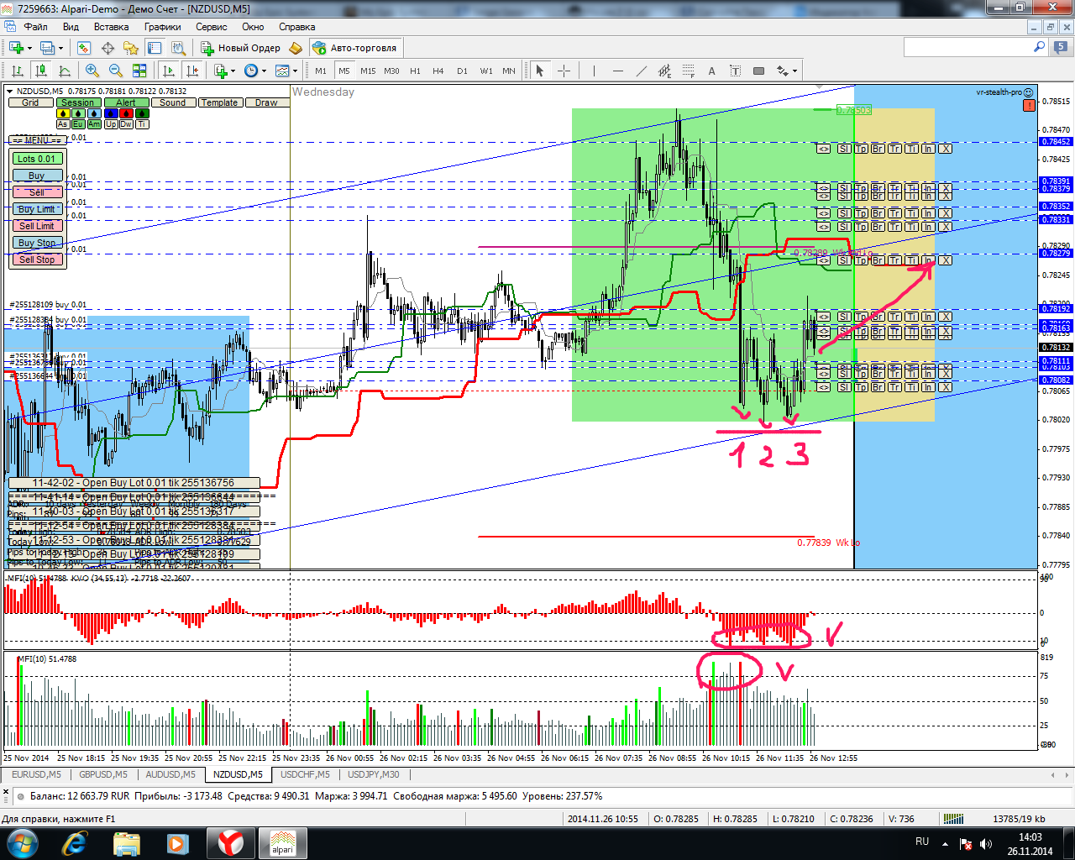Image resolution: width=1075 pixels, height=860 pixels.
Task: Add a text label
Action: pos(736,71)
